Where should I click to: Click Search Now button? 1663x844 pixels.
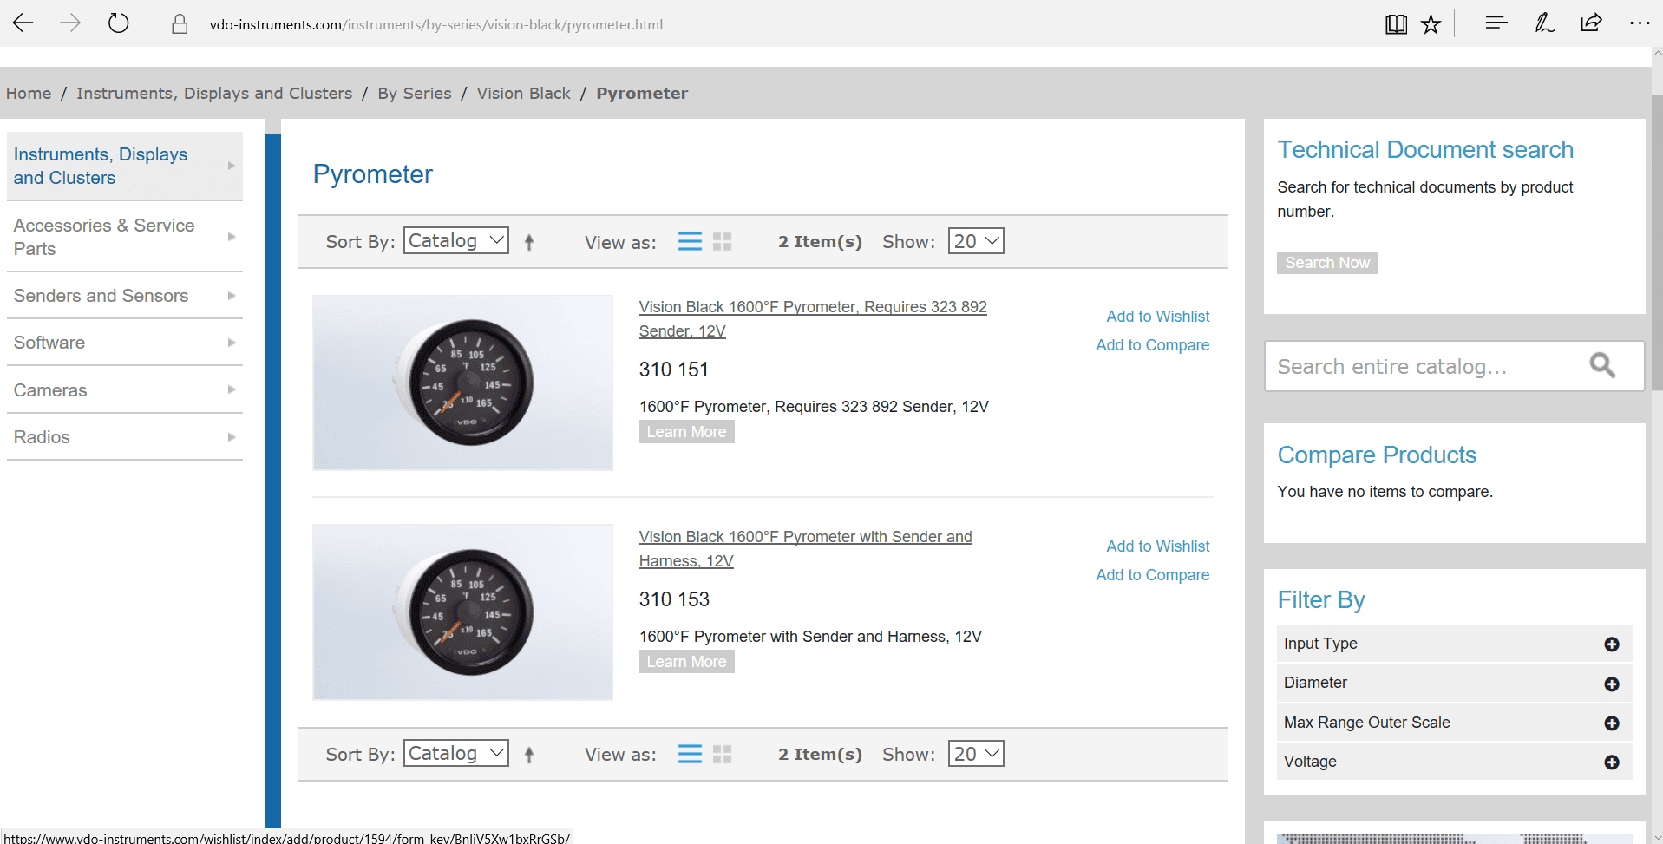(x=1327, y=263)
